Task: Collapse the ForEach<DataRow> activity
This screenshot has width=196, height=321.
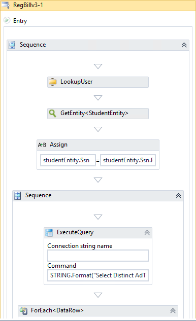Action: click(173, 311)
